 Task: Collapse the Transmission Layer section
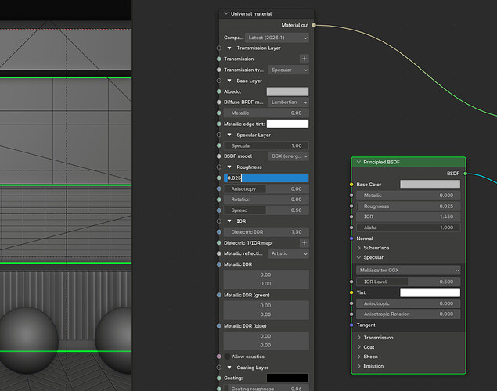229,48
